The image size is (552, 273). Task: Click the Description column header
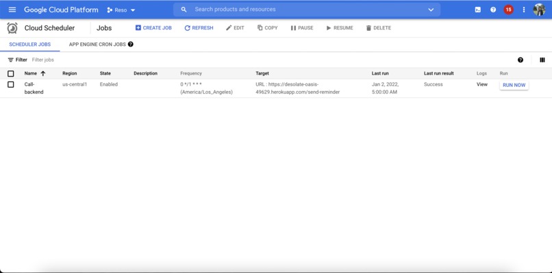coord(145,73)
